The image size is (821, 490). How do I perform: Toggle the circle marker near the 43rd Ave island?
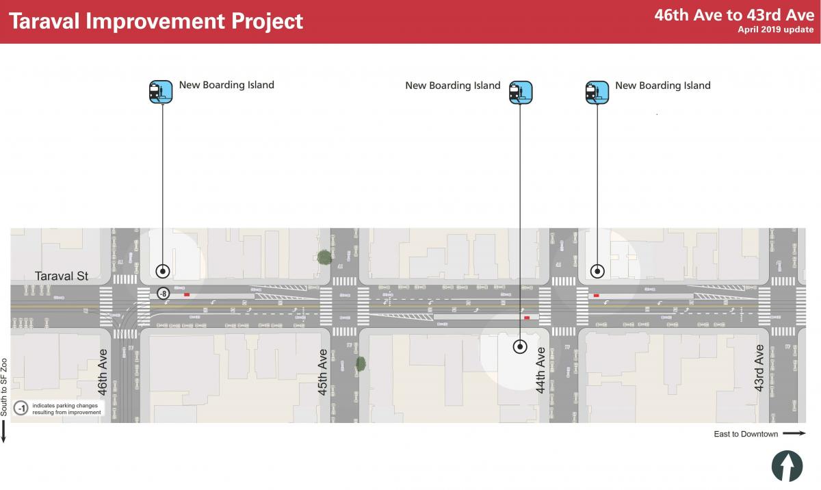point(596,271)
